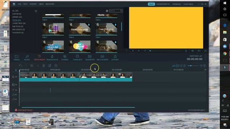Open the EDIT menu
Screen dimensions: 230x129
[x=26, y=4]
